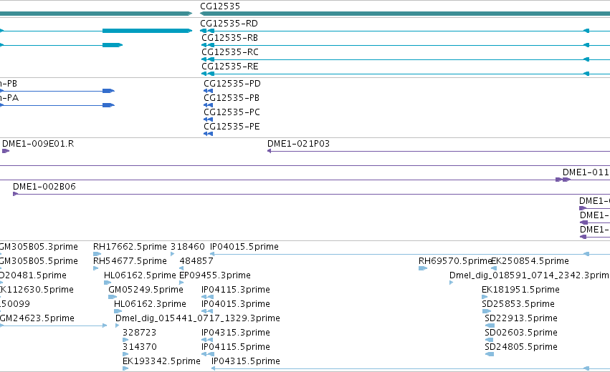Click the DME1-002B06 feature label

pos(44,187)
